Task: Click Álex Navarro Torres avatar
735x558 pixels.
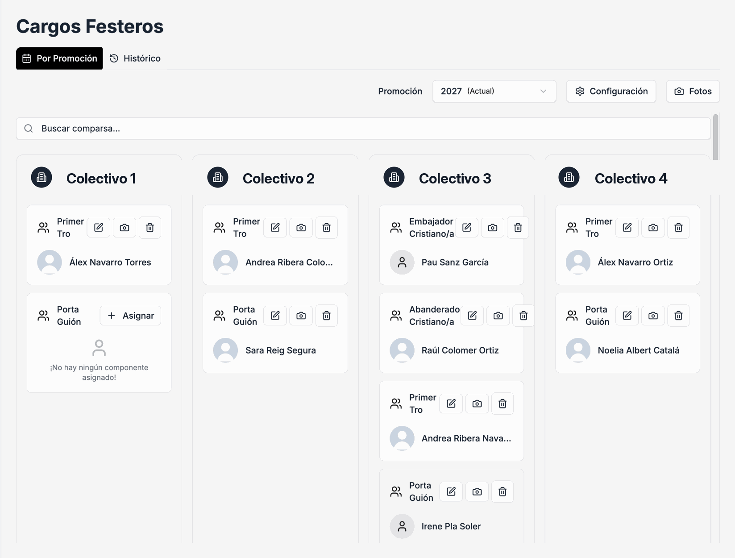Action: (x=50, y=262)
